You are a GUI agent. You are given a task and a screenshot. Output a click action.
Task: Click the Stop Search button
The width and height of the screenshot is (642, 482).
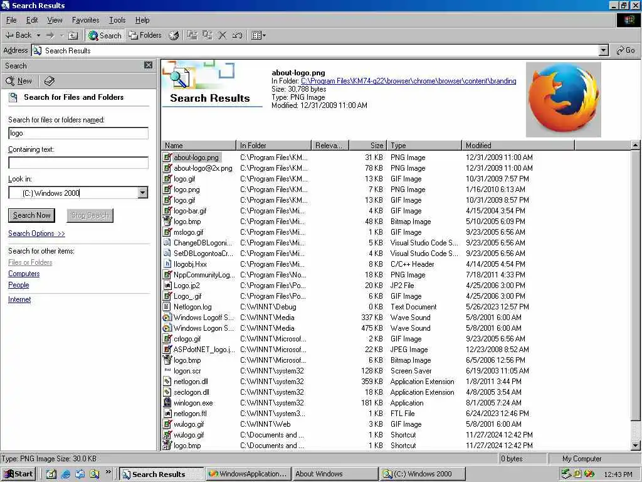coord(90,215)
